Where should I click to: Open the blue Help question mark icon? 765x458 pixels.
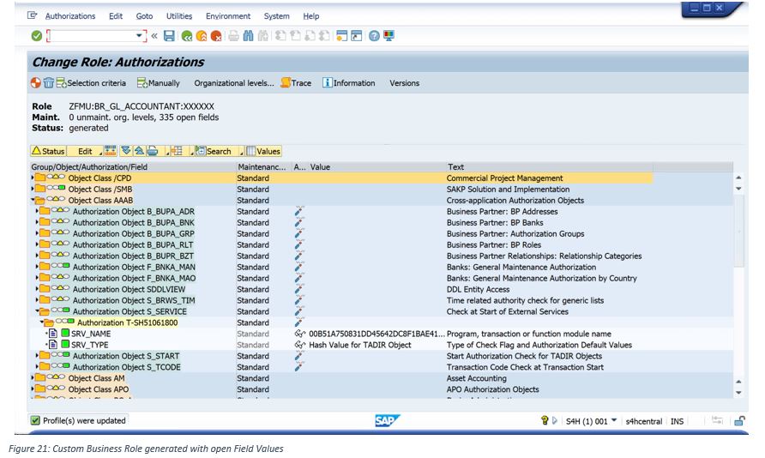[x=374, y=36]
